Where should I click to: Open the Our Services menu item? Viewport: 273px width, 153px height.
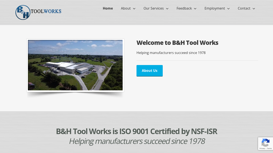[x=154, y=8]
